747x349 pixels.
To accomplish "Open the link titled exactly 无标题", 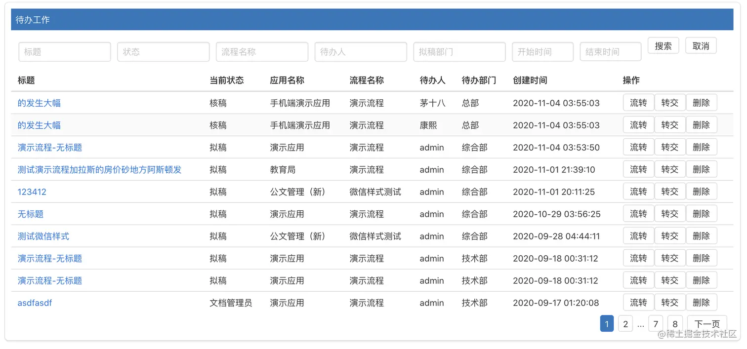I will pyautogui.click(x=31, y=214).
